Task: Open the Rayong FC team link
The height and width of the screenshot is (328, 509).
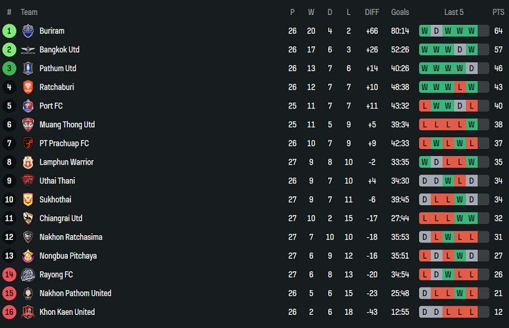Action: click(56, 274)
